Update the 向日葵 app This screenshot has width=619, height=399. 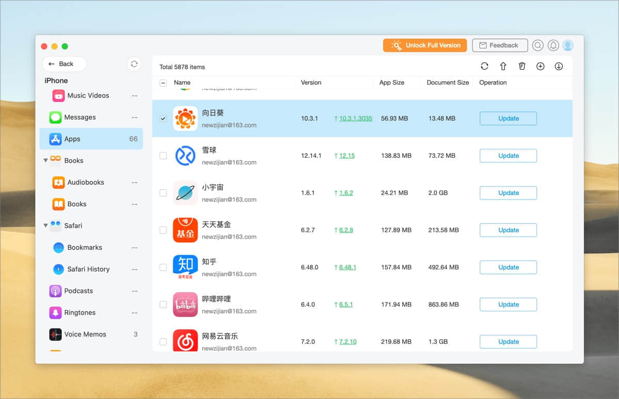point(508,119)
